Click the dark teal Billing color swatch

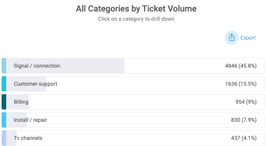(x=4, y=102)
